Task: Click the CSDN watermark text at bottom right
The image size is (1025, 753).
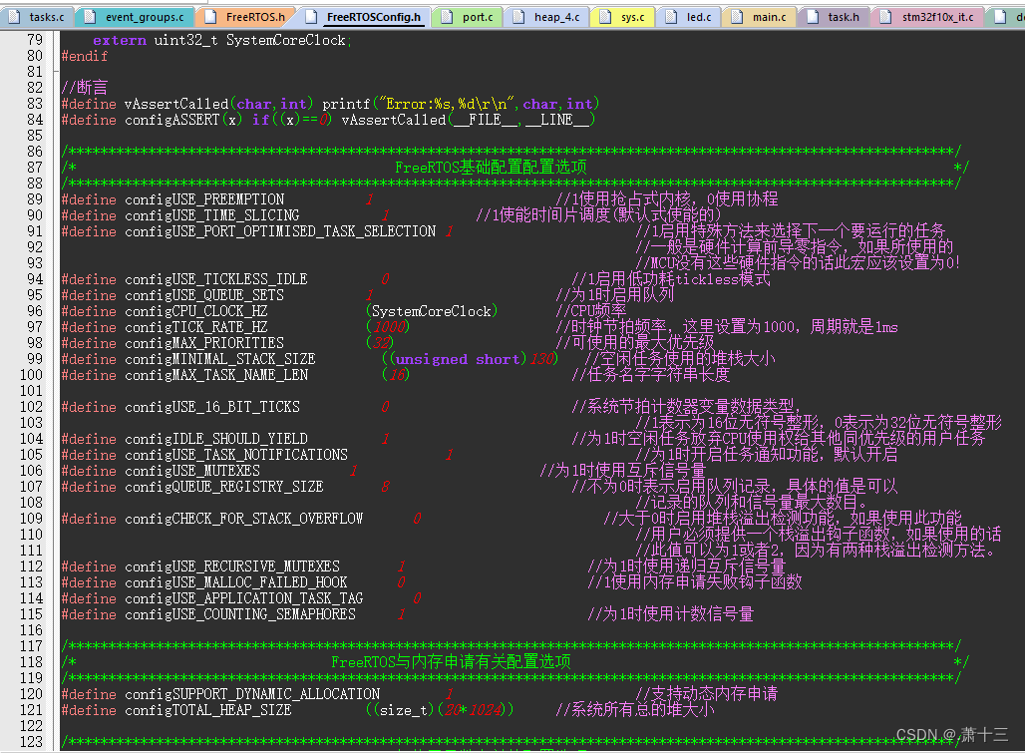Action: pyautogui.click(x=952, y=734)
